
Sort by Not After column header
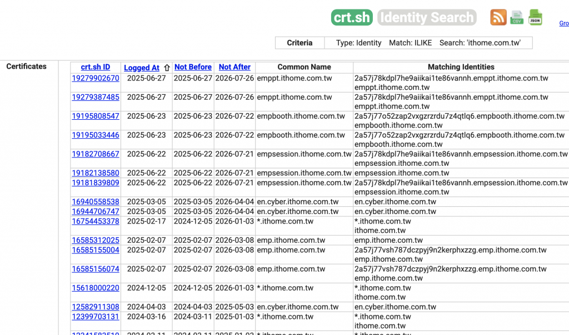coord(234,67)
